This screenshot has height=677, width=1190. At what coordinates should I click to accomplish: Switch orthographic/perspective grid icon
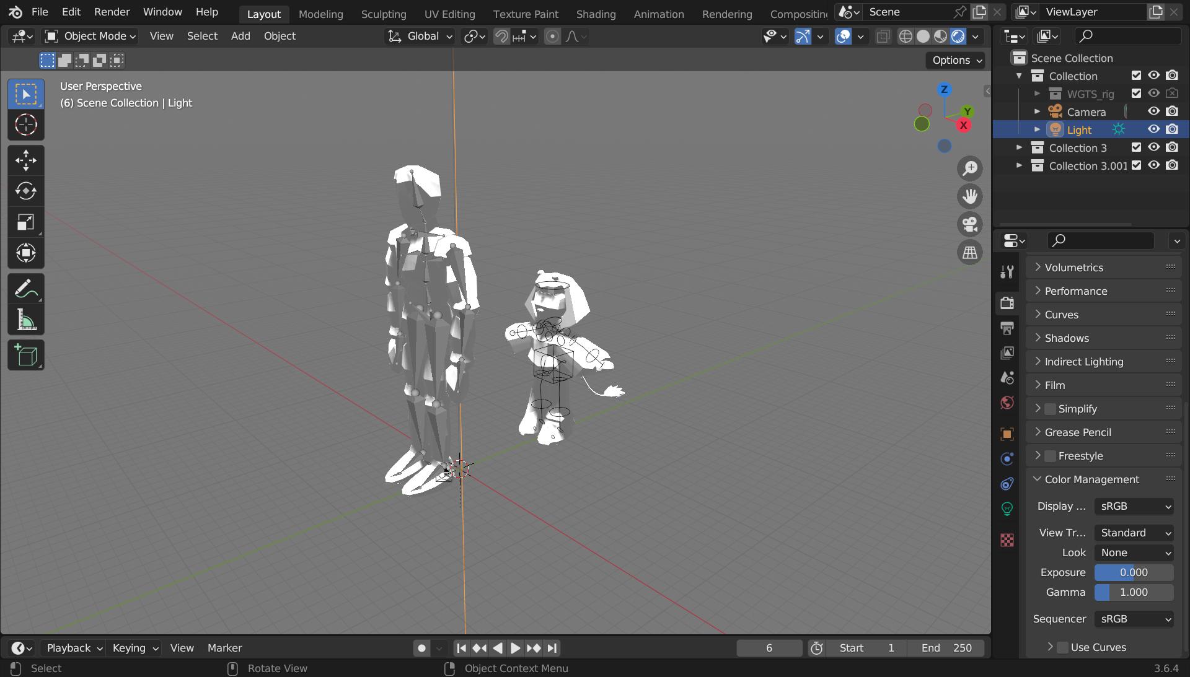pyautogui.click(x=970, y=252)
